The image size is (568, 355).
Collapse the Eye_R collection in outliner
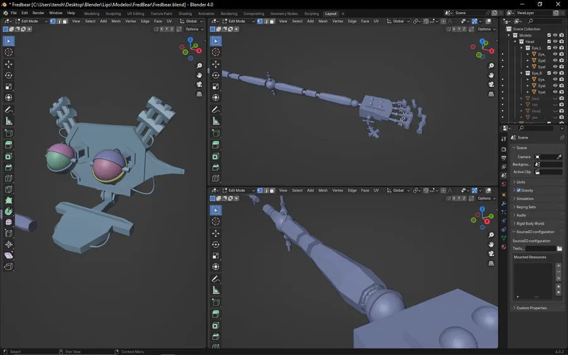coord(522,73)
